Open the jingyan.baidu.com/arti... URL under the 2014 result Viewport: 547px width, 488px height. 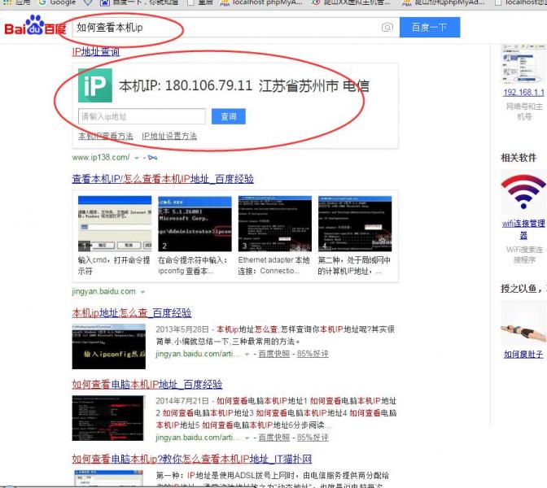tap(198, 438)
